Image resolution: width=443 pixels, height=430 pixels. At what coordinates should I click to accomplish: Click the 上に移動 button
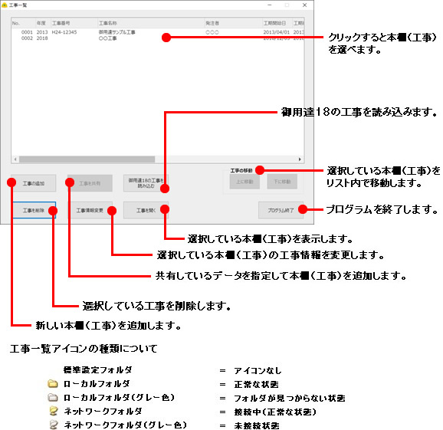point(244,182)
